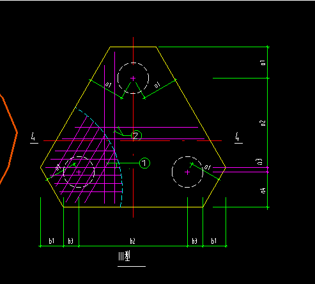Click the b3 label next to left b1
The height and width of the screenshot is (284, 315).
(x=70, y=241)
